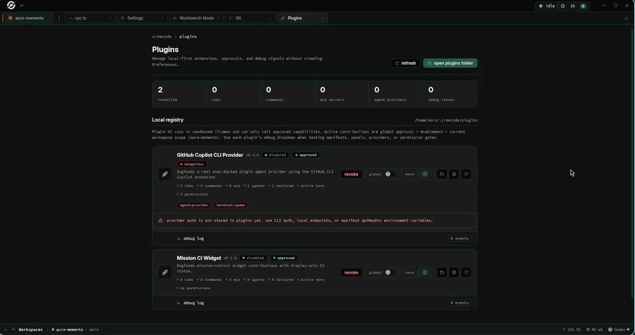Click the installed count stat card
Screen dimensions: 635x335
[179, 94]
